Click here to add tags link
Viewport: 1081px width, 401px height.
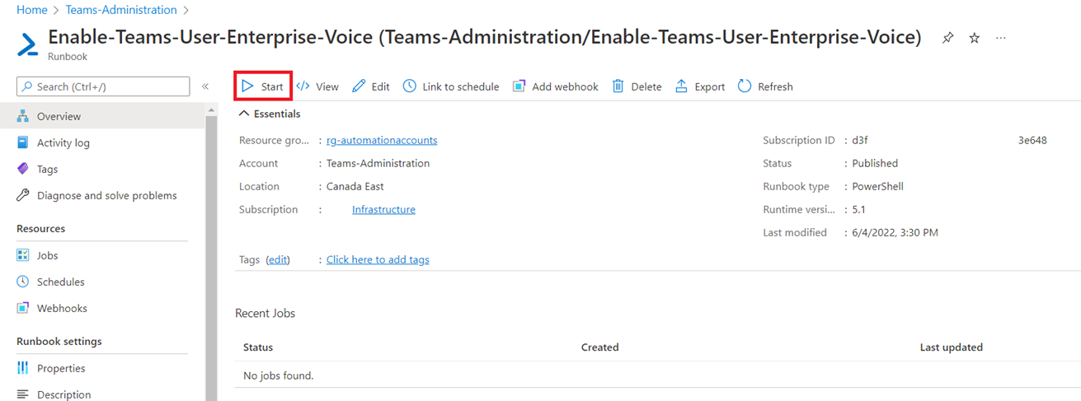coord(378,259)
